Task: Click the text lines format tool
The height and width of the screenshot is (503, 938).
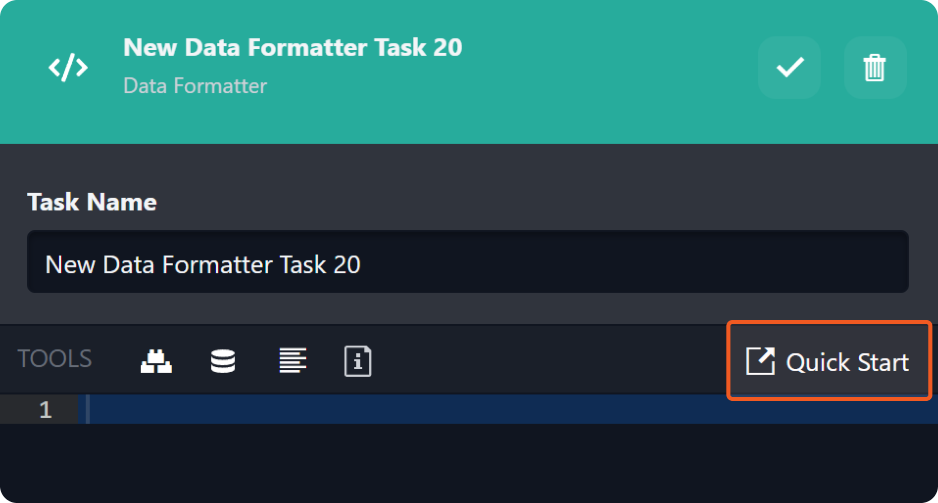Action: pyautogui.click(x=293, y=361)
